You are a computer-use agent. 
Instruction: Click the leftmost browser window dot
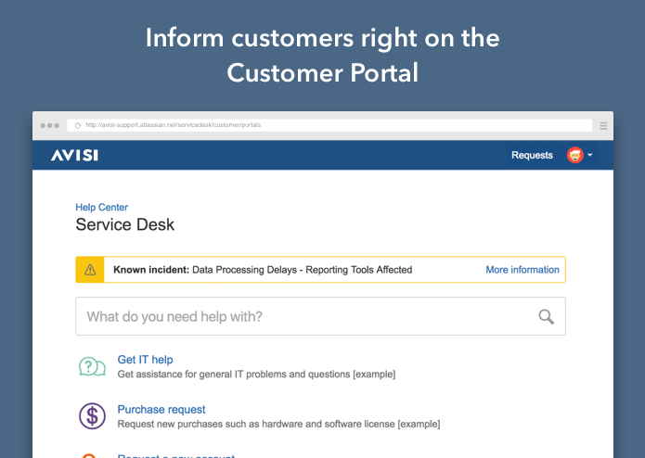click(43, 125)
